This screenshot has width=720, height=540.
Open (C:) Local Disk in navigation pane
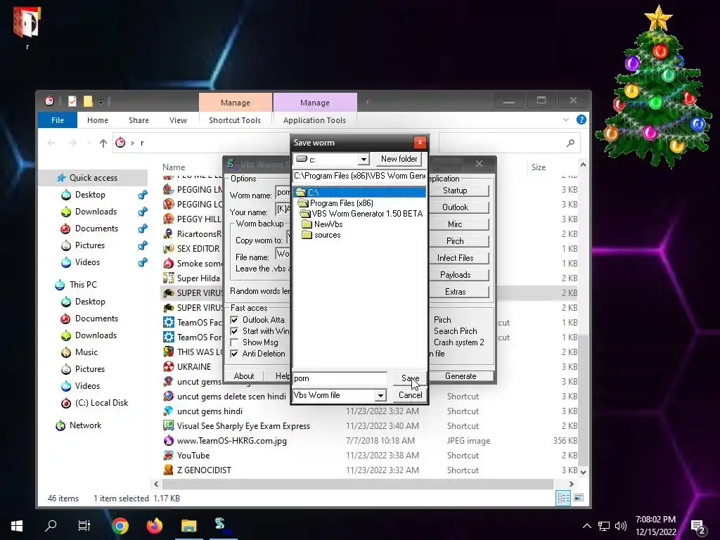(101, 403)
